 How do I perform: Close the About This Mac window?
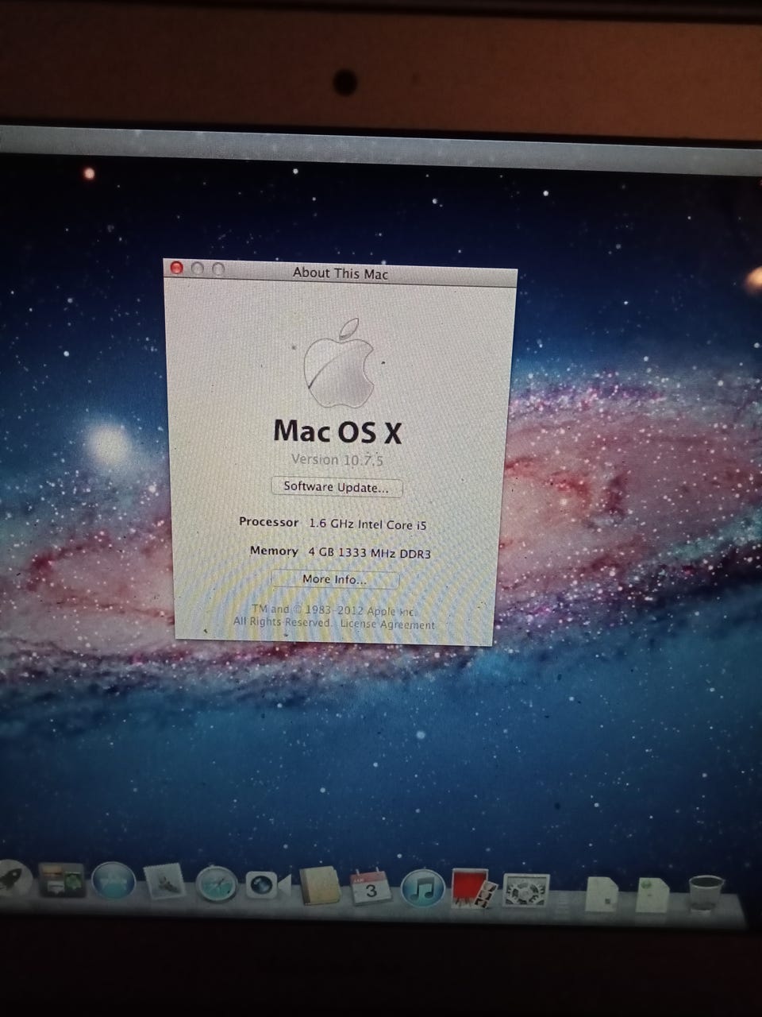pos(177,269)
